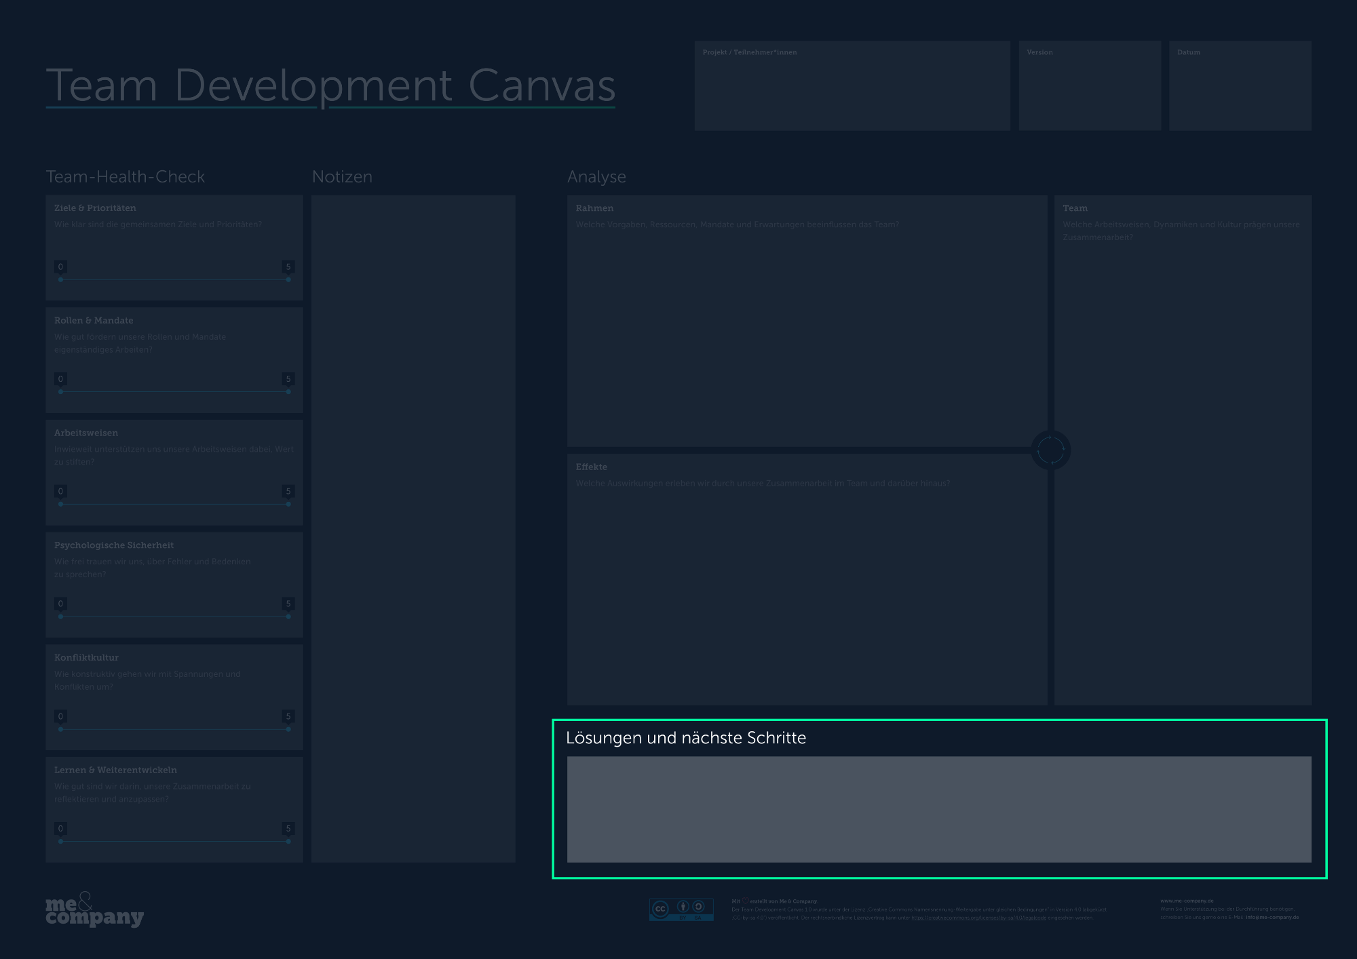Click the me&company logo

coord(94,910)
